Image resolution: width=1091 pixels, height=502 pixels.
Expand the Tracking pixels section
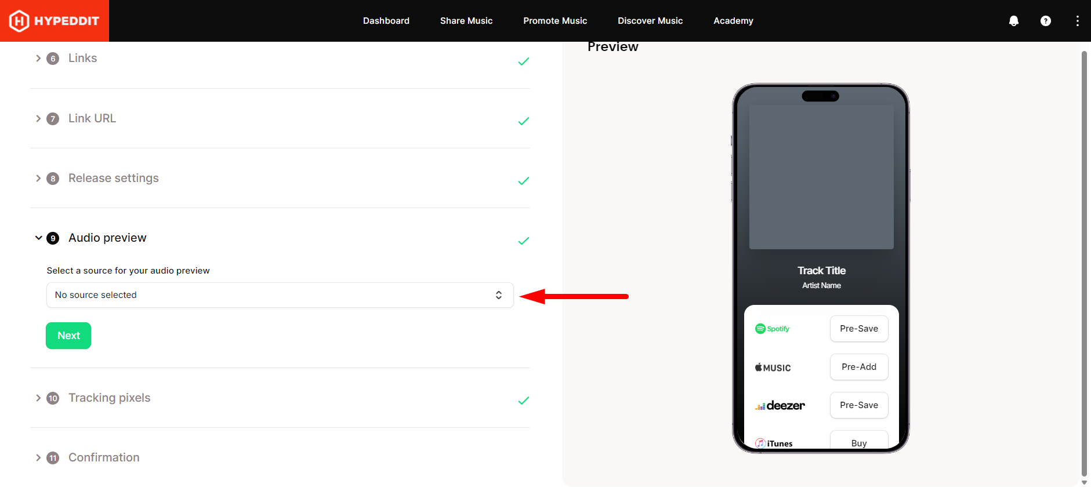click(x=109, y=398)
